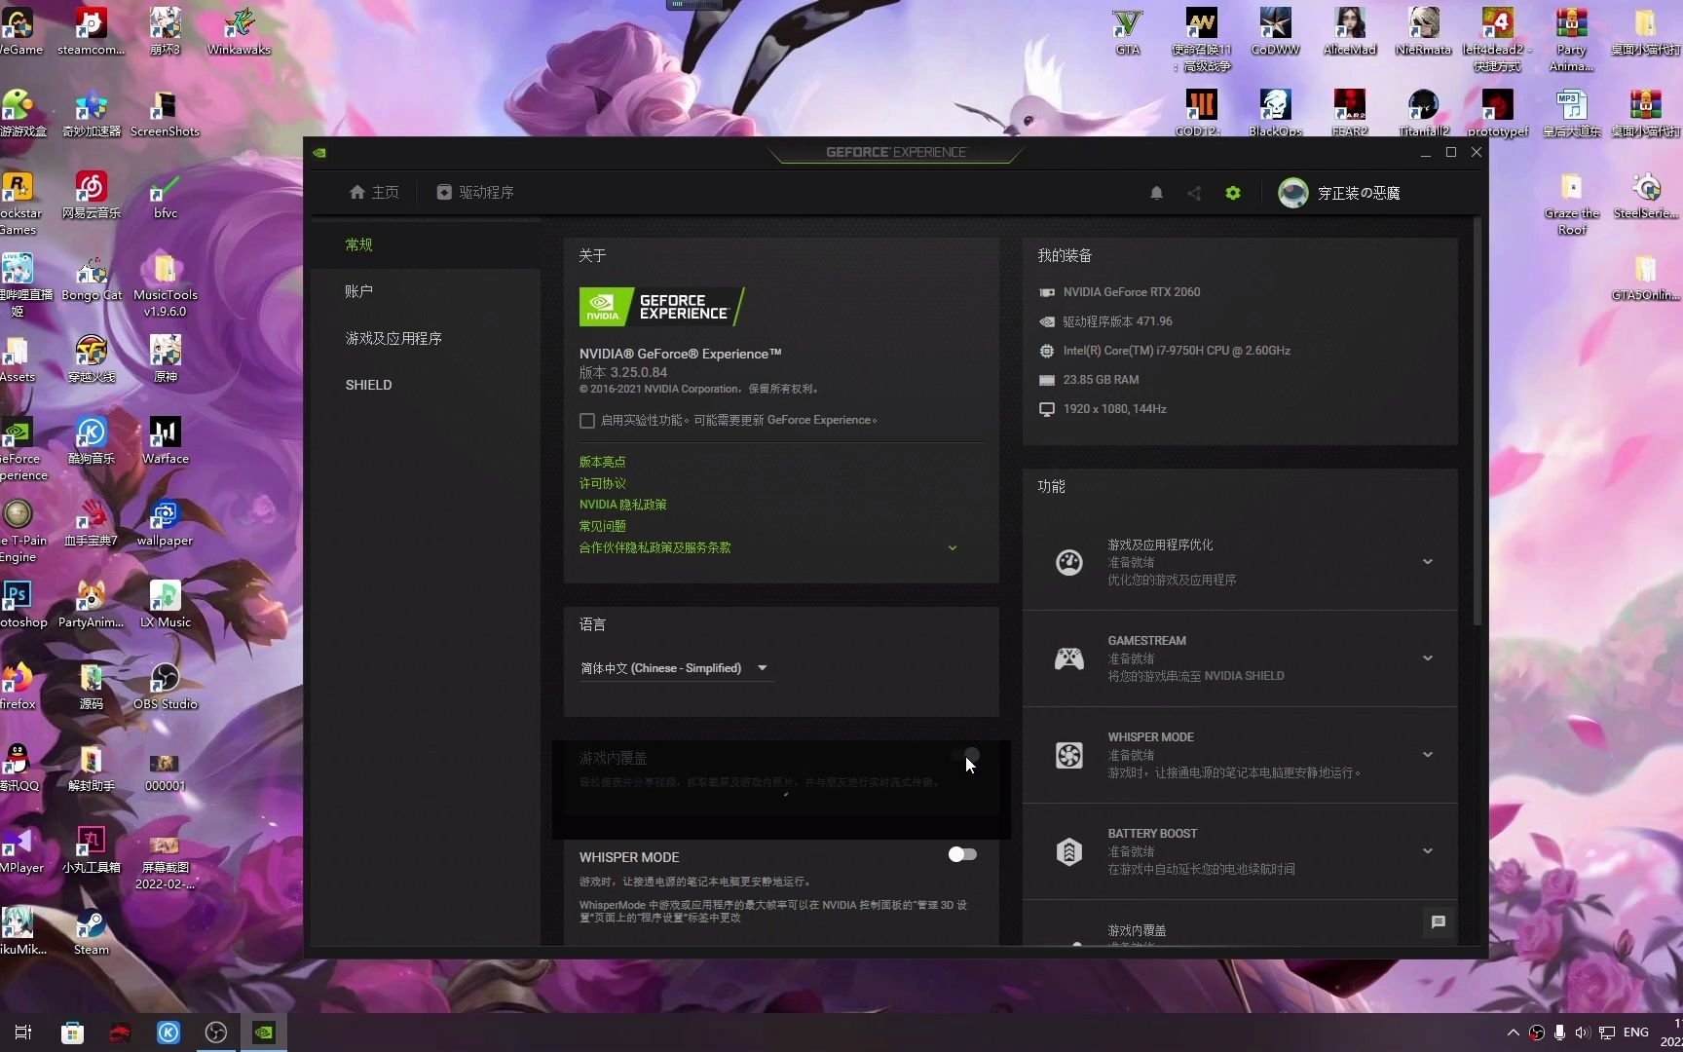The width and height of the screenshot is (1683, 1052).
Task: Open the notifications bell in GeForce Experience
Action: [1156, 193]
